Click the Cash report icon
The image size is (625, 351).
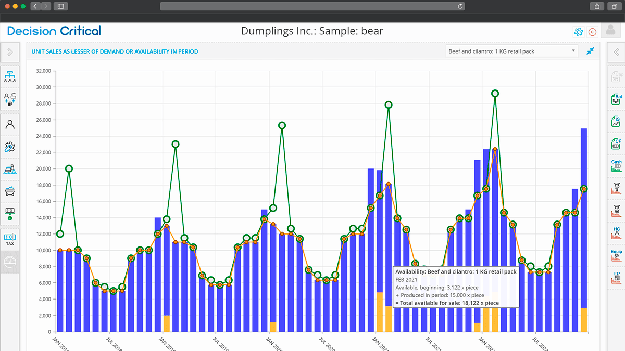[616, 165]
